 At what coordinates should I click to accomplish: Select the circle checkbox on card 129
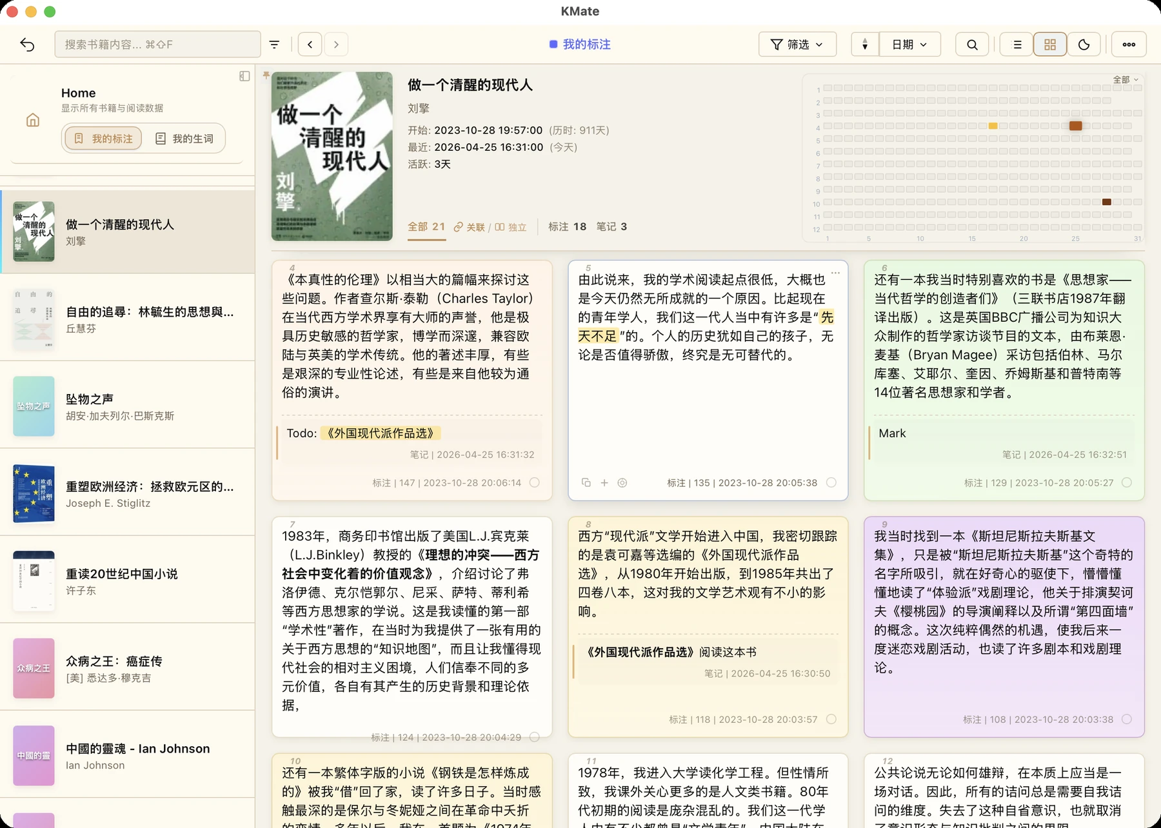click(x=1127, y=482)
